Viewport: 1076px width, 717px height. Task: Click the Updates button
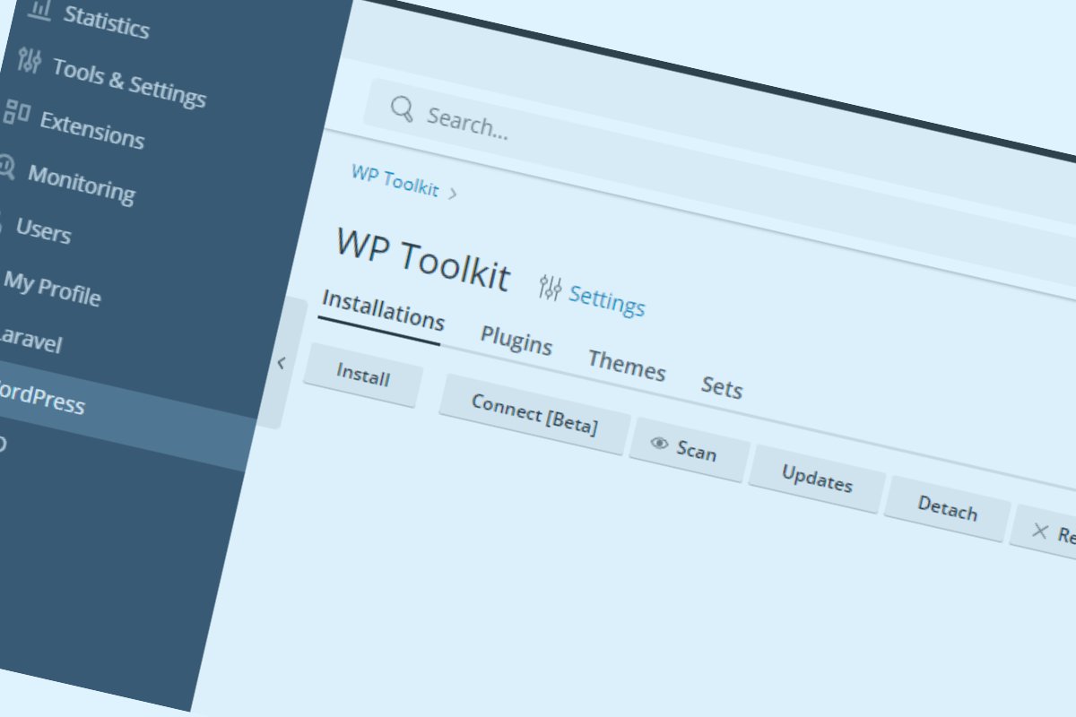point(816,481)
